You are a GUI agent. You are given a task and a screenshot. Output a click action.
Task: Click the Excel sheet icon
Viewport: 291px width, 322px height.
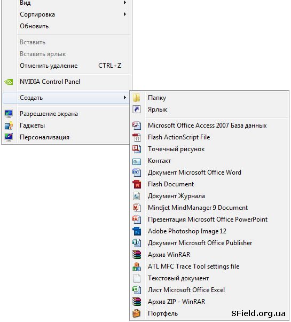(x=137, y=290)
